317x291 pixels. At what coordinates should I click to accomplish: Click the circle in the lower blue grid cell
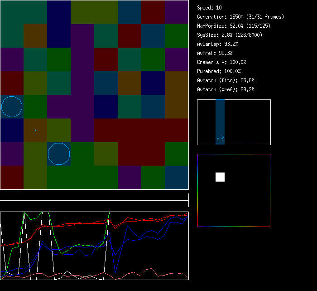pos(59,153)
